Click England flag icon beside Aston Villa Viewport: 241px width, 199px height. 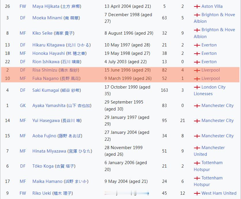coord(197,6)
